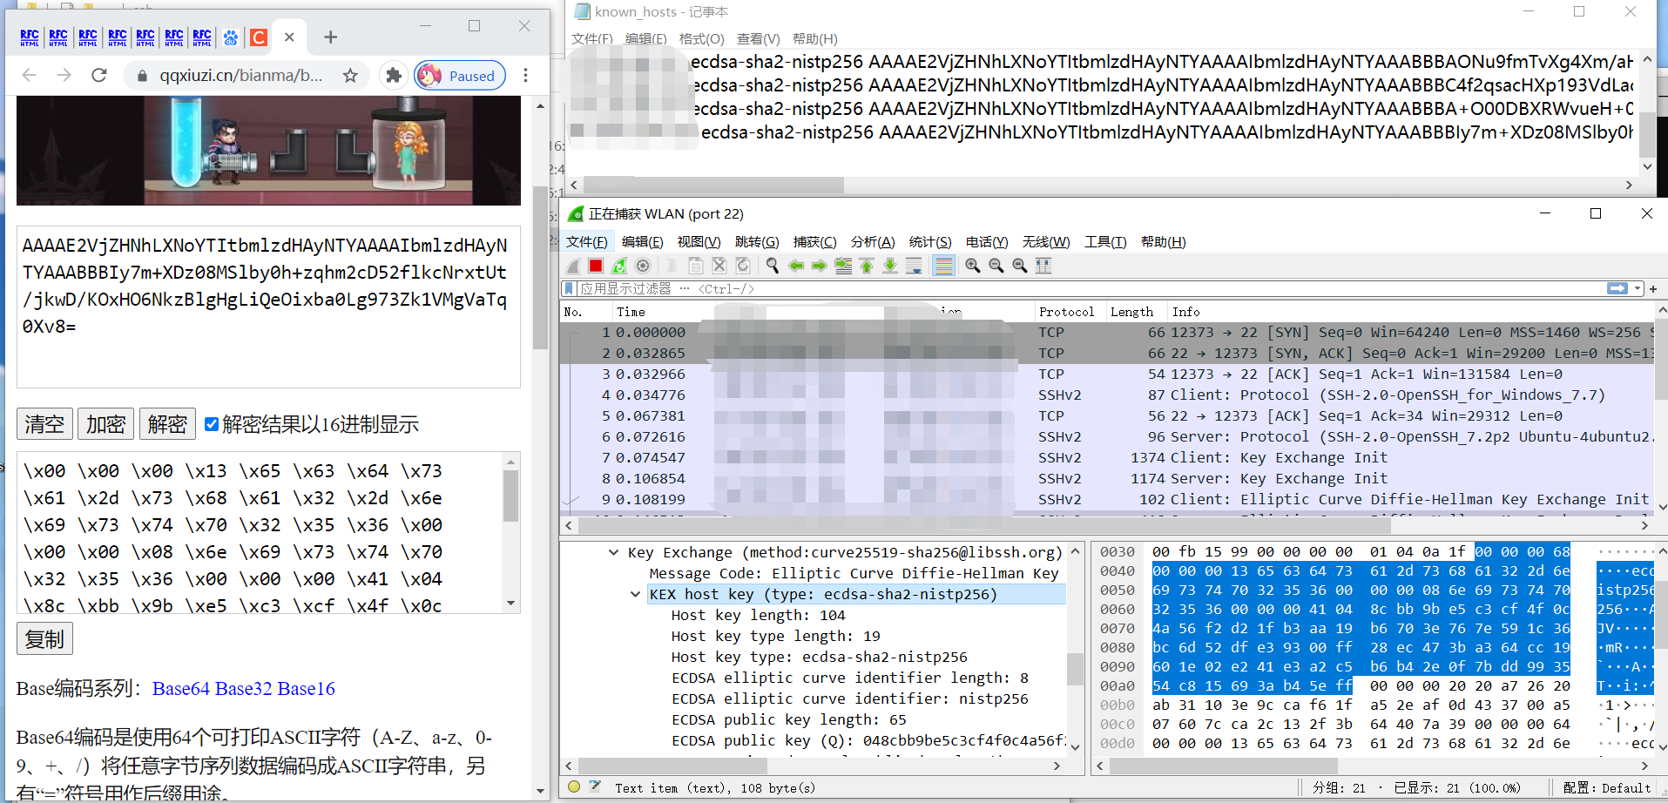Go back in Chrome browser
Screen dimensions: 1668x803
(x=30, y=76)
